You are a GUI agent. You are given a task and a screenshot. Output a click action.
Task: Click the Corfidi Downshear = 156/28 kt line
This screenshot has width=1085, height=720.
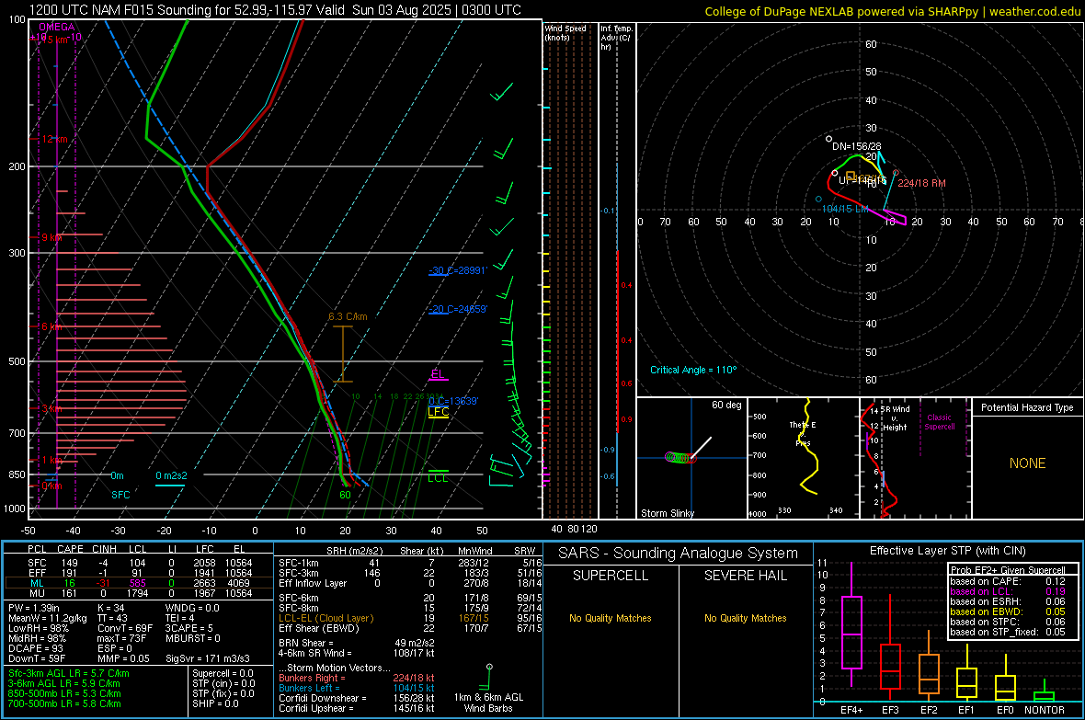point(357,698)
